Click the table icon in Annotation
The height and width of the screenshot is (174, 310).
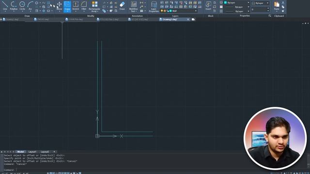pos(141,11)
